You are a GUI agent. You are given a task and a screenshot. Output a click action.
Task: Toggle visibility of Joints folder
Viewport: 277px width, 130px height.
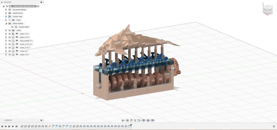click(10, 30)
